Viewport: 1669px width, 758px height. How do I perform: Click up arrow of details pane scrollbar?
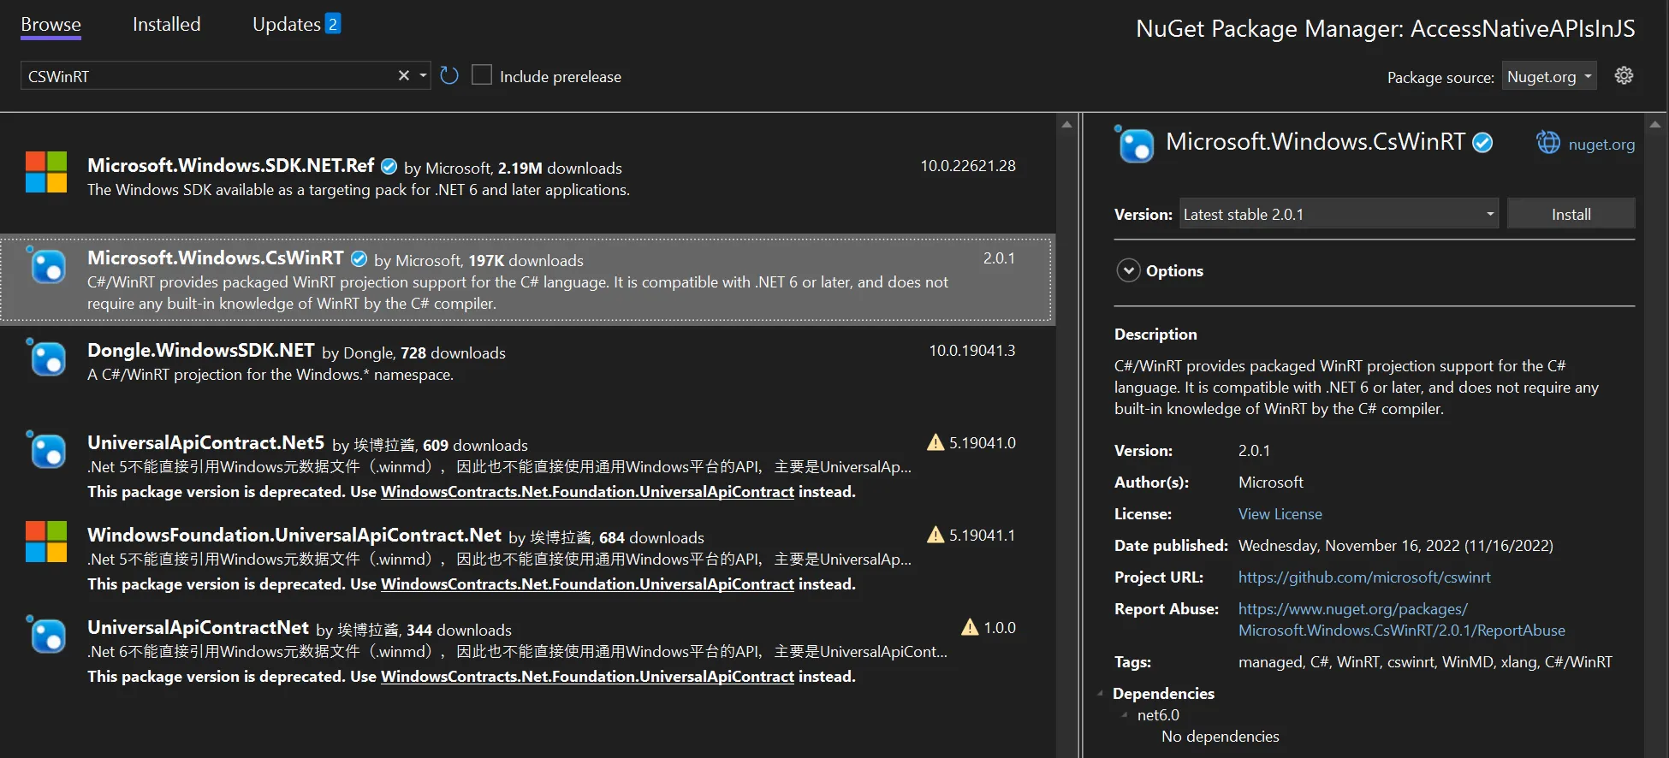coord(1655,124)
